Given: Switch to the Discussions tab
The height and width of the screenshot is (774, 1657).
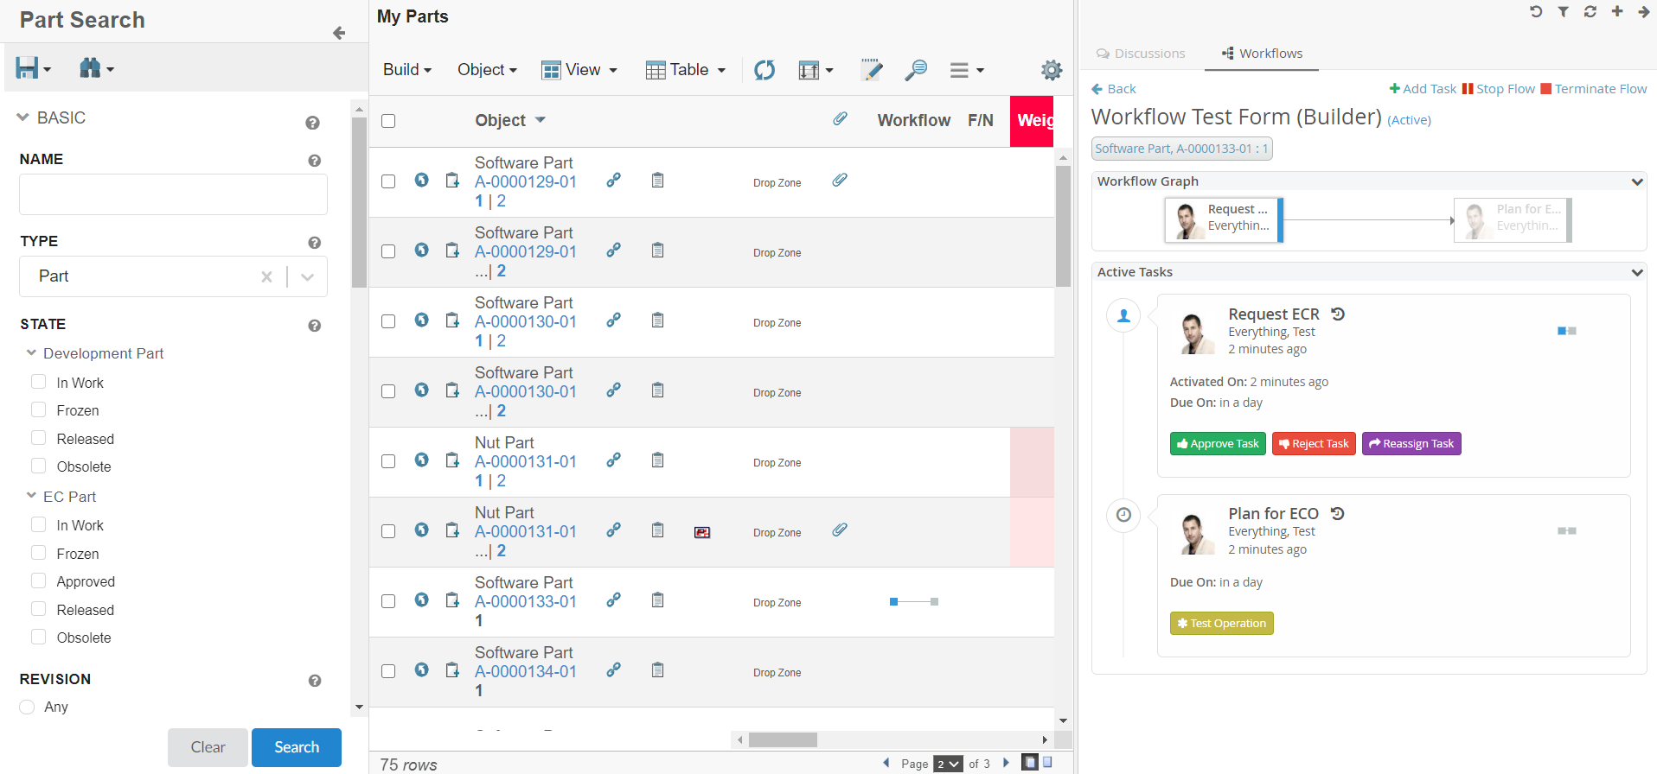Looking at the screenshot, I should coord(1141,54).
